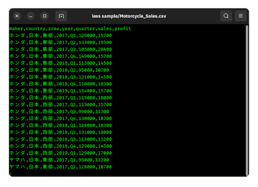Click the less colon prompt at the bottom
This screenshot has height=187, width=258.
click(x=10, y=173)
